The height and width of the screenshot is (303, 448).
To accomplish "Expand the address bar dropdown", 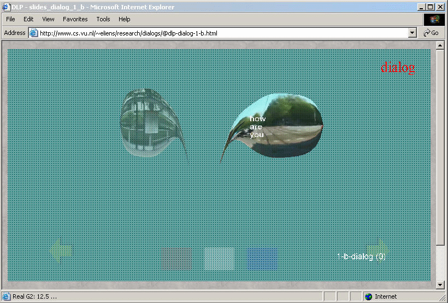I will (x=412, y=33).
